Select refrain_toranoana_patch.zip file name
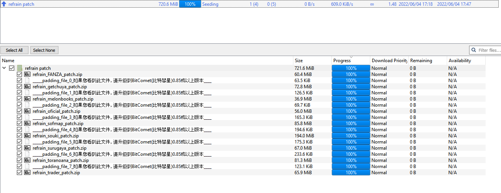The width and height of the screenshot is (501, 193). click(61, 160)
